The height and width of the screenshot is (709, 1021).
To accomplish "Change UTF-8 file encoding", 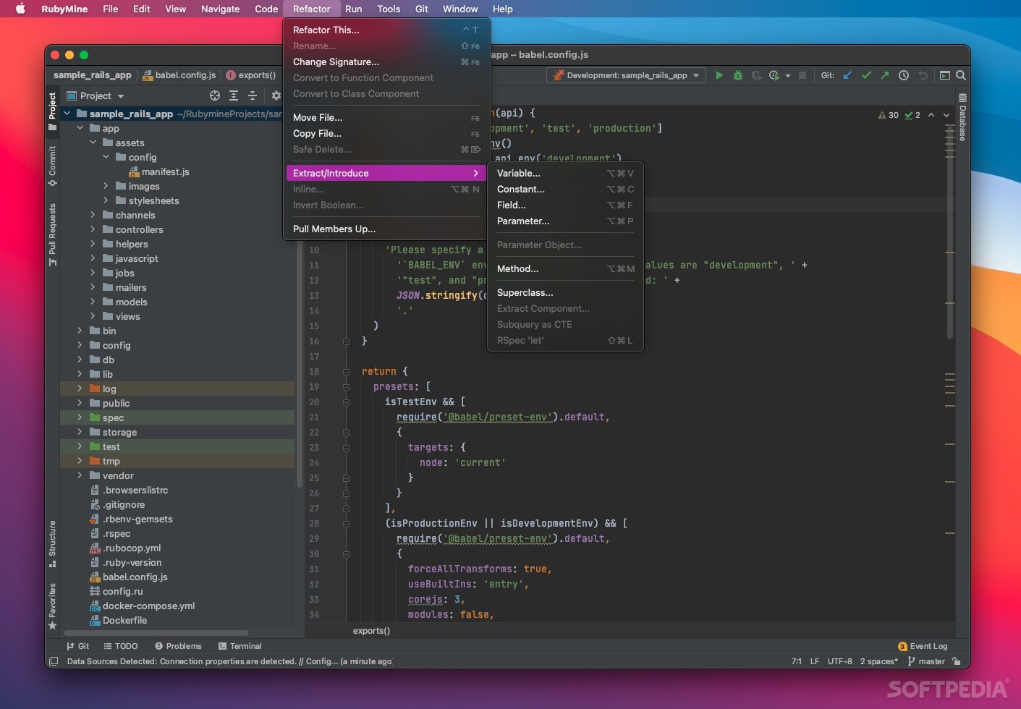I will (x=840, y=661).
